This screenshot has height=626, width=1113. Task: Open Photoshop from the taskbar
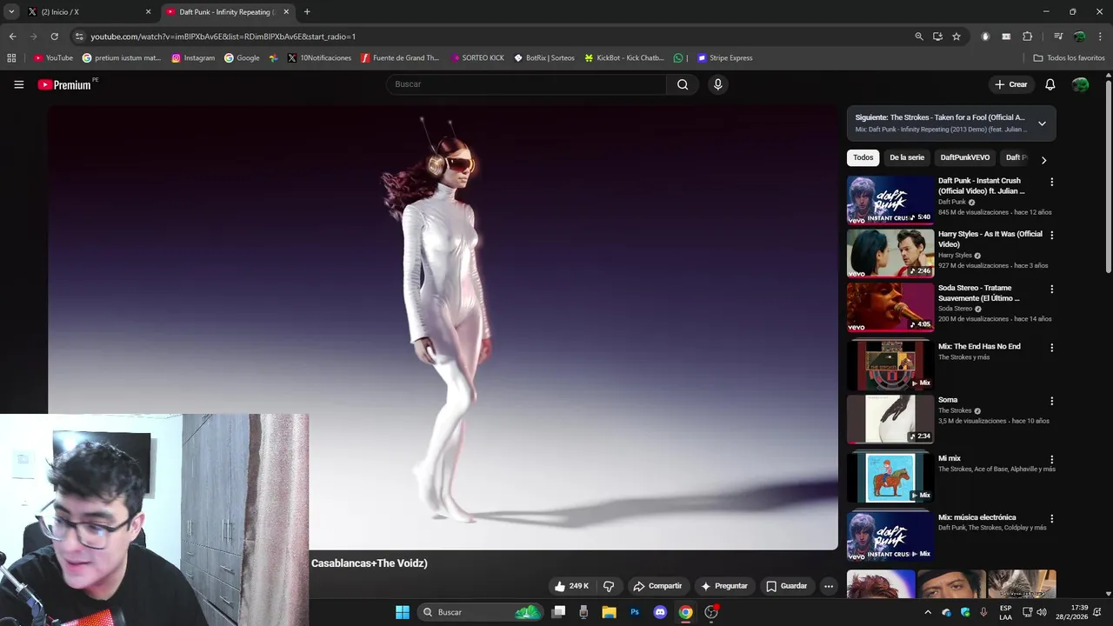(635, 612)
